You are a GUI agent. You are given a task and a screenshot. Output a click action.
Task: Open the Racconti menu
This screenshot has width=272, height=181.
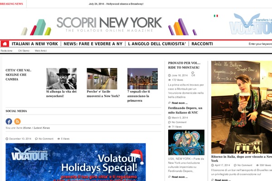point(202,44)
